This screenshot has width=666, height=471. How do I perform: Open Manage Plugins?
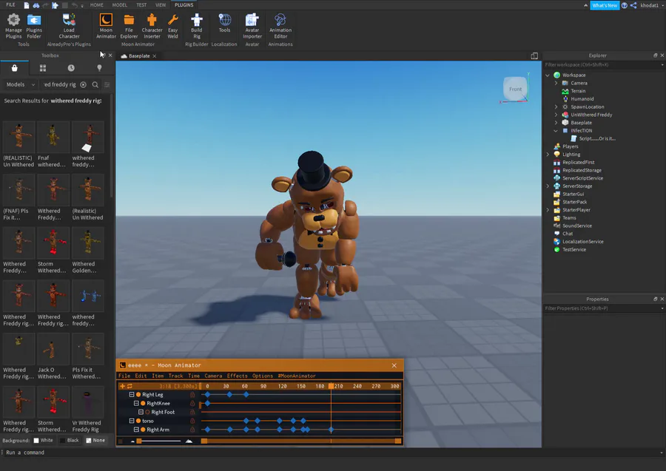pos(13,26)
